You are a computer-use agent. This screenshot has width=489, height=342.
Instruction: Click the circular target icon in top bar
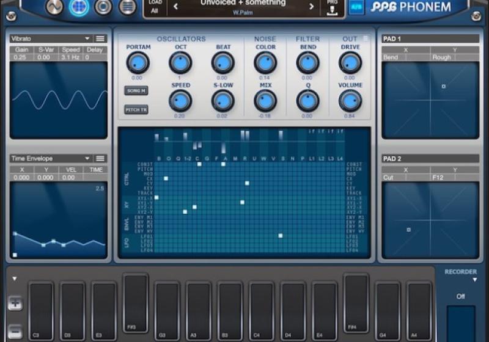103,7
